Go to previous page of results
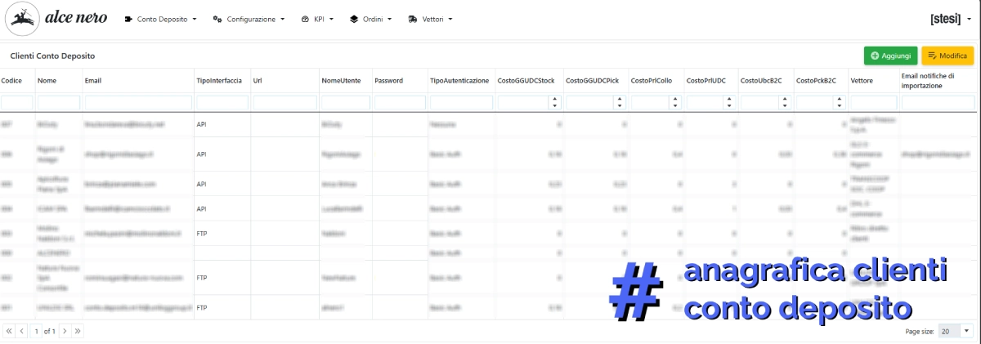This screenshot has width=981, height=344. pos(22,331)
